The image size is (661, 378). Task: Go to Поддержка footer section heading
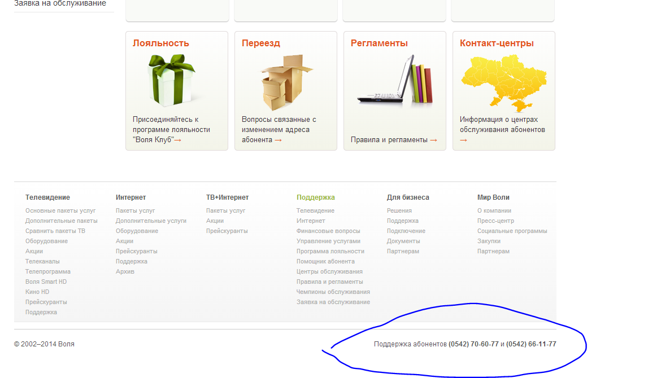point(315,197)
